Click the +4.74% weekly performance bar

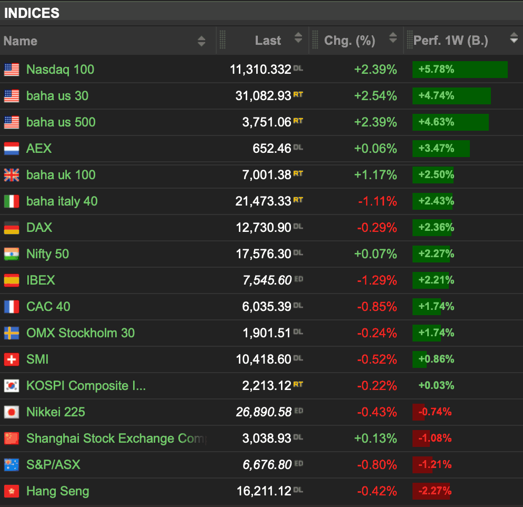coord(451,96)
